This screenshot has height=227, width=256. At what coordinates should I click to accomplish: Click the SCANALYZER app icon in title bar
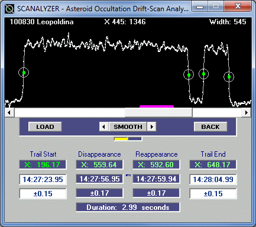click(9, 9)
